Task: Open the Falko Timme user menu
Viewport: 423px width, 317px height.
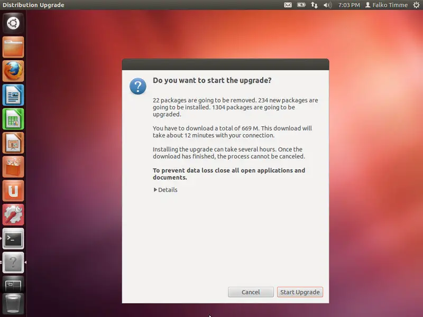Action: coord(387,5)
